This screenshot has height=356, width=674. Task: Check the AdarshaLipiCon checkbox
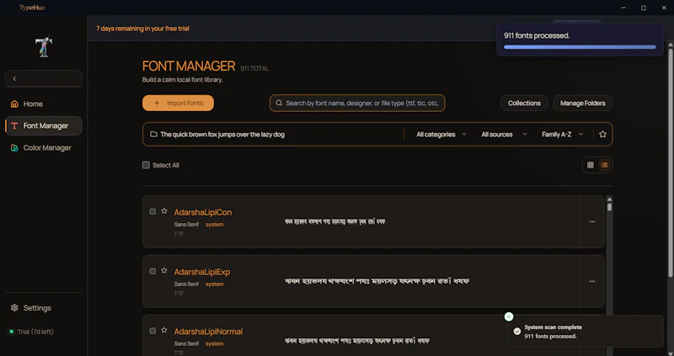[152, 211]
